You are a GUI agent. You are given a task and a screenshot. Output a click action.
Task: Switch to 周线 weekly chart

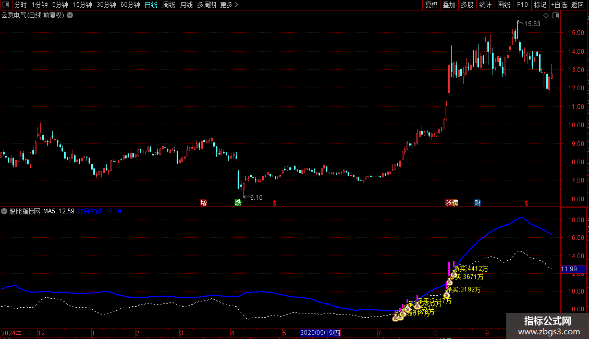tap(169, 5)
